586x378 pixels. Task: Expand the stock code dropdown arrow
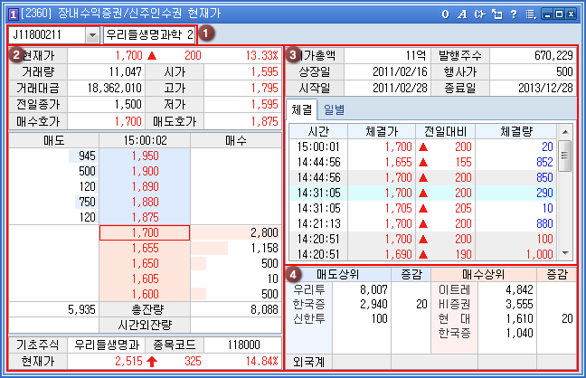pyautogui.click(x=93, y=35)
